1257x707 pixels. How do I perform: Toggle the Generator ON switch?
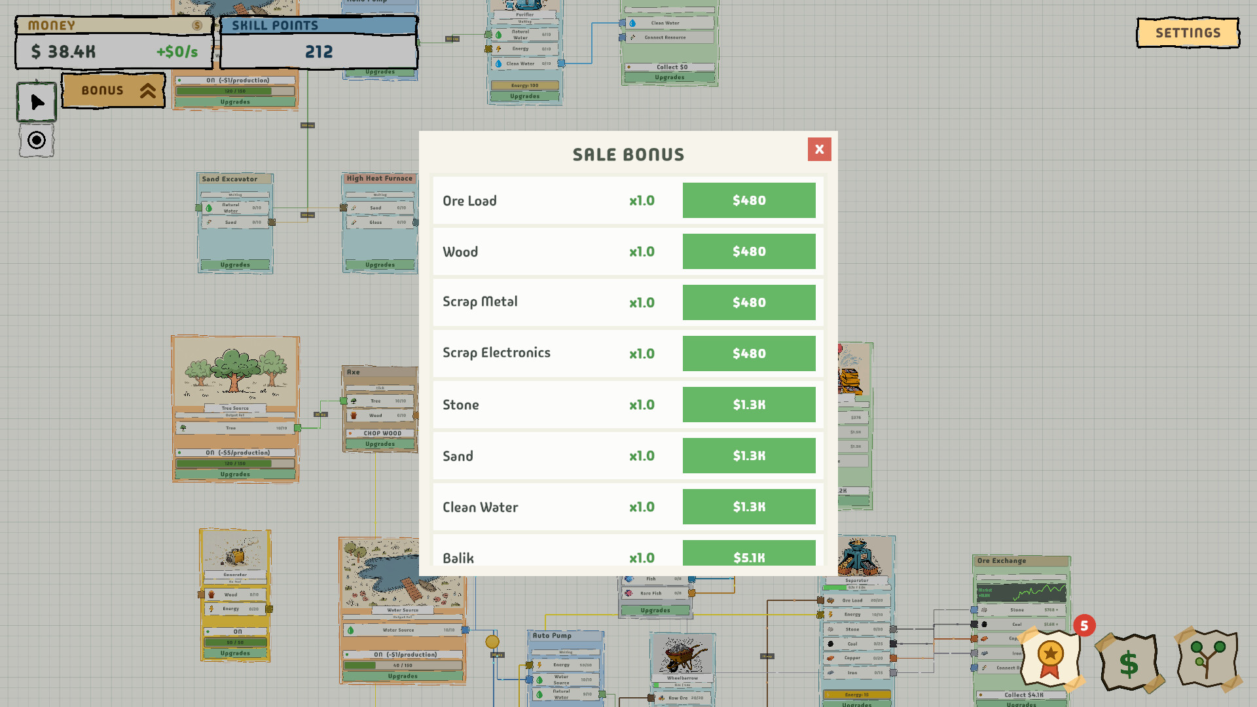click(235, 632)
